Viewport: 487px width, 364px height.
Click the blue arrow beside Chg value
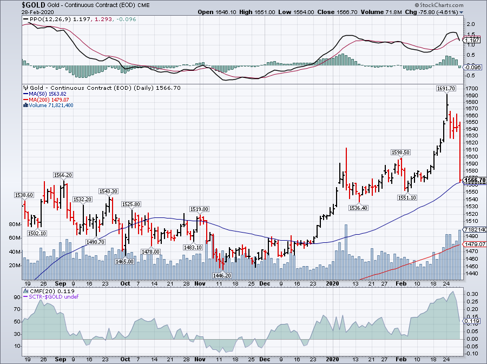[461, 12]
